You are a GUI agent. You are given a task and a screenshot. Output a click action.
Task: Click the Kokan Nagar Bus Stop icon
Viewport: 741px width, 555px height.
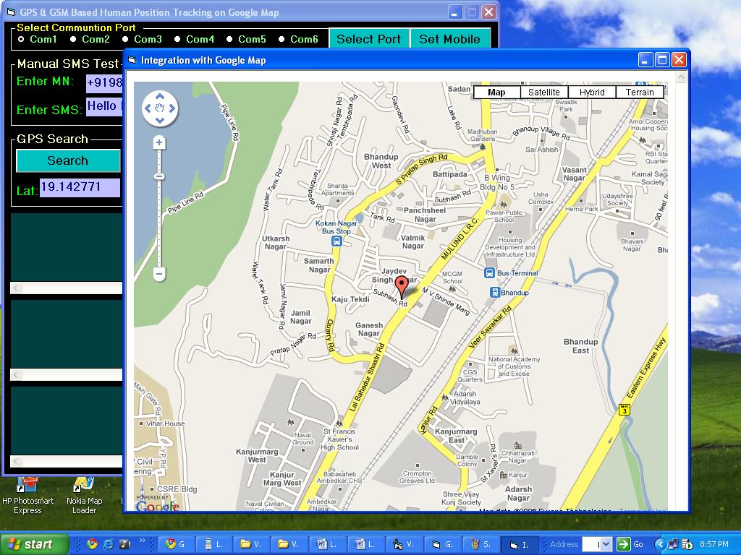coord(336,241)
